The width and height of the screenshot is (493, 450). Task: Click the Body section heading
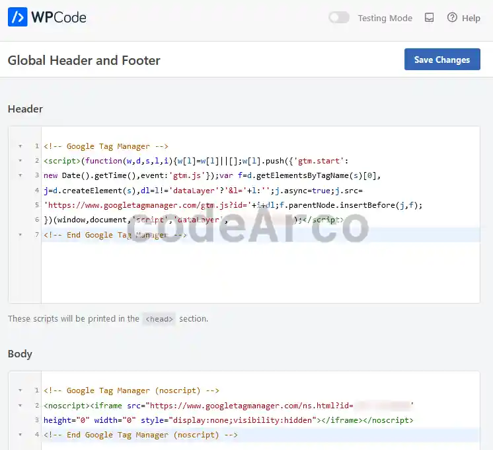coord(20,354)
